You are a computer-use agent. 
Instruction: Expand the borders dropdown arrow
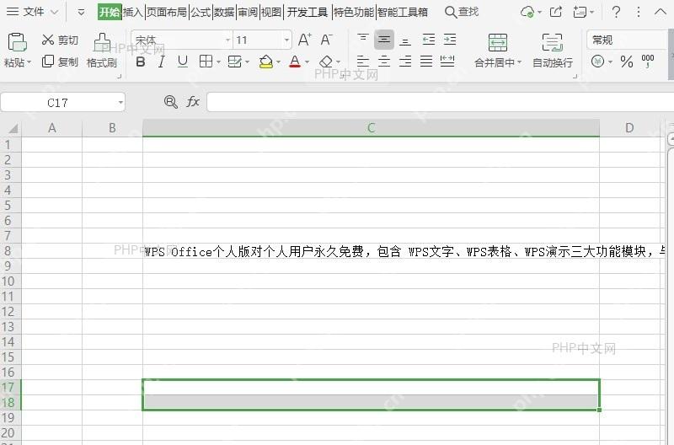(218, 62)
